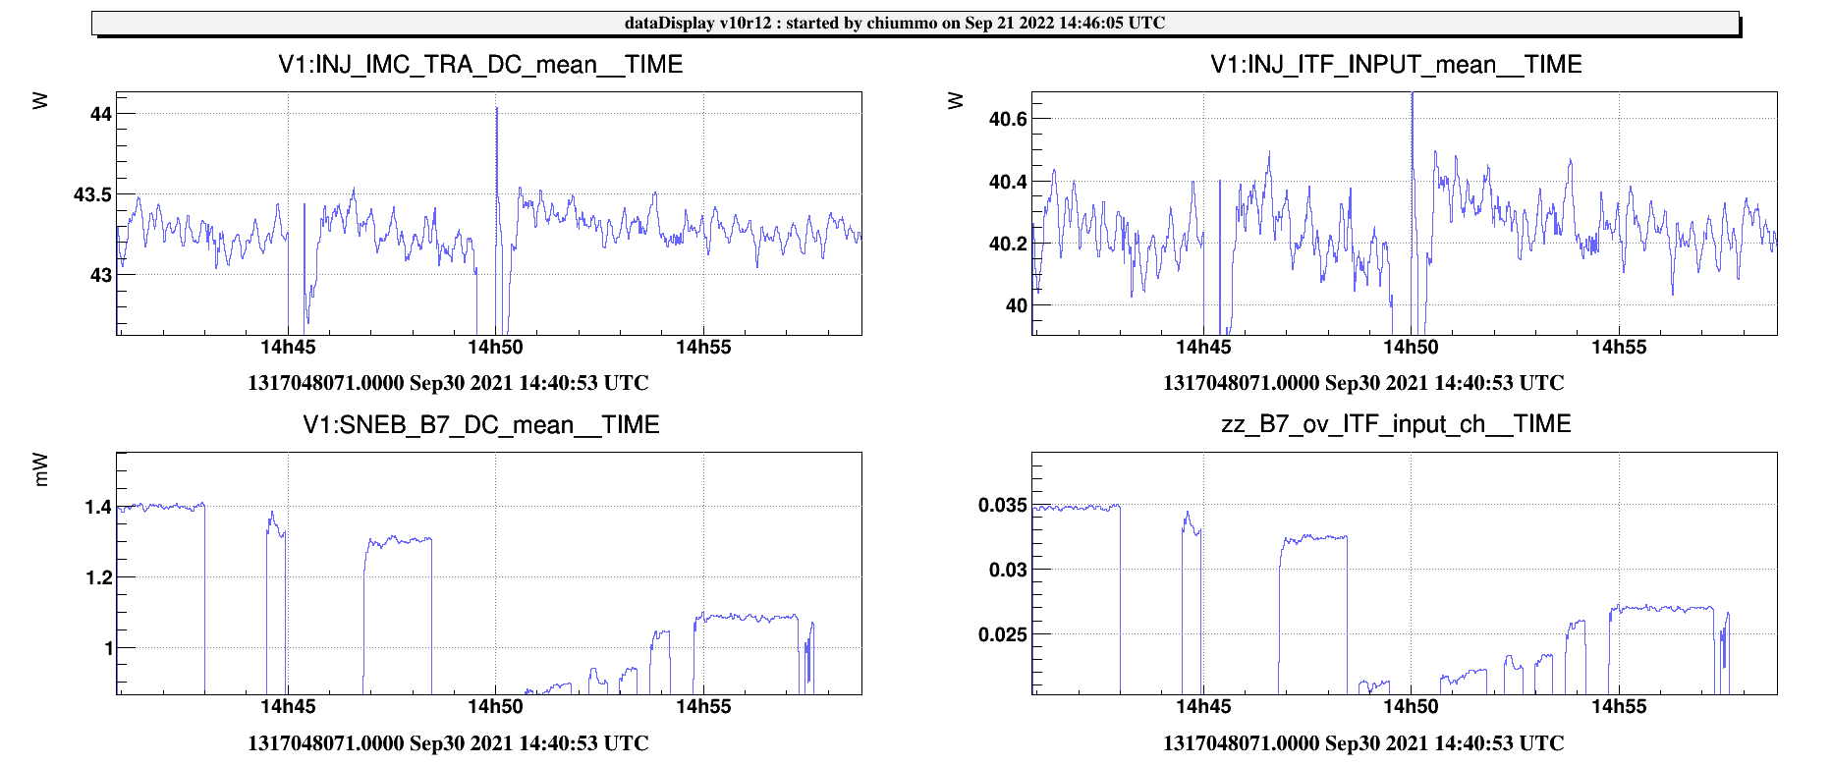Click the 1.4 y-axis label in SNEB_B7 plot

tap(99, 507)
